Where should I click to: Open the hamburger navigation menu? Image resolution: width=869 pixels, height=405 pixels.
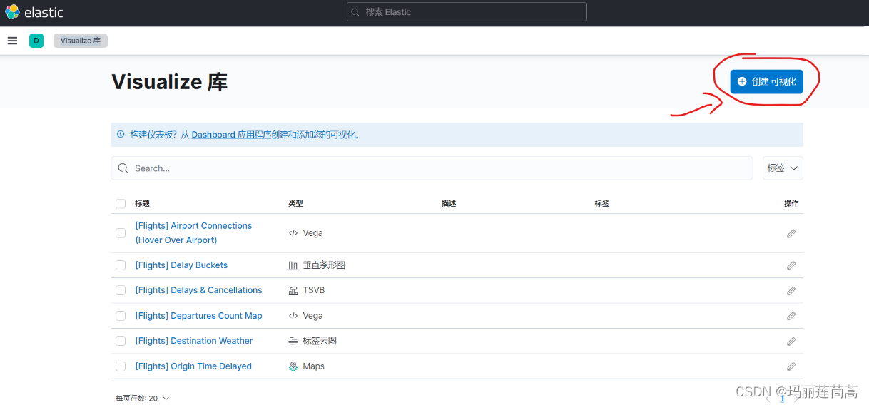[12, 41]
